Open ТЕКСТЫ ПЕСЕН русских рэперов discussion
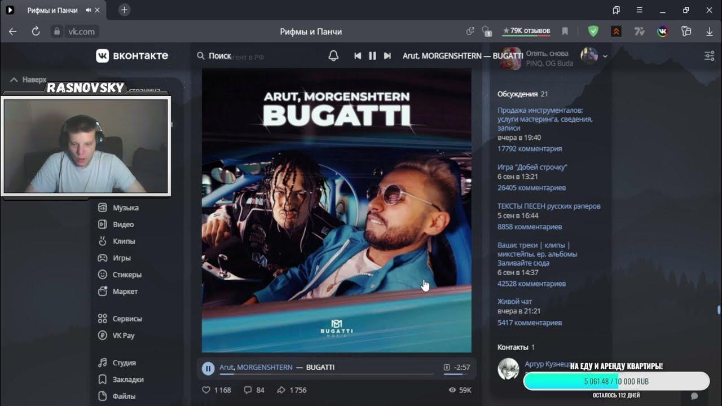Screen dimensions: 722x406 (x=549, y=206)
